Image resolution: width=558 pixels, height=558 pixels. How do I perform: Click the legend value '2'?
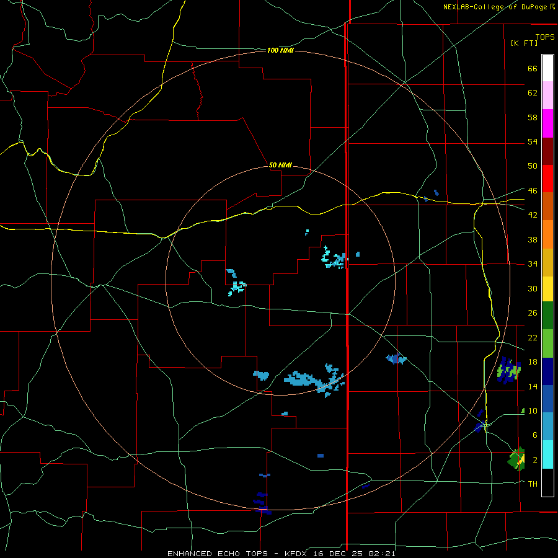[x=535, y=460]
